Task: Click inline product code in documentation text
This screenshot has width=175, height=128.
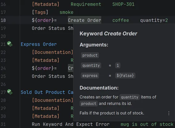Action: coord(89,104)
